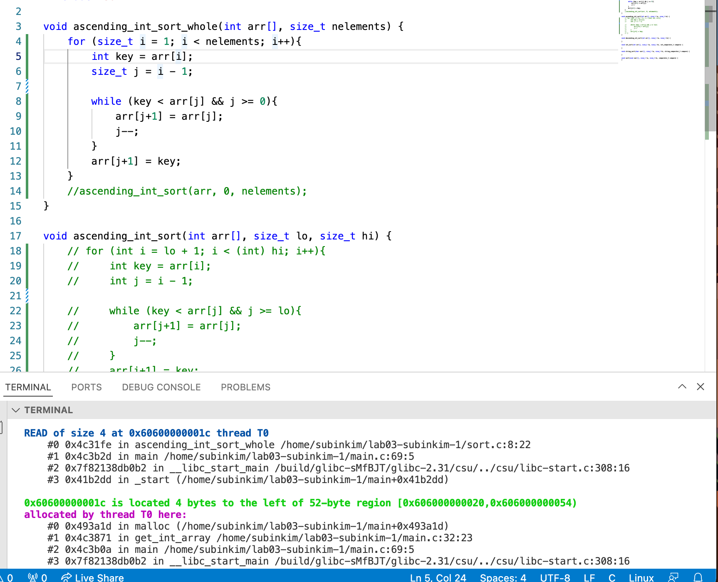Click the Ln 5, Col 24 position indicator

click(438, 577)
